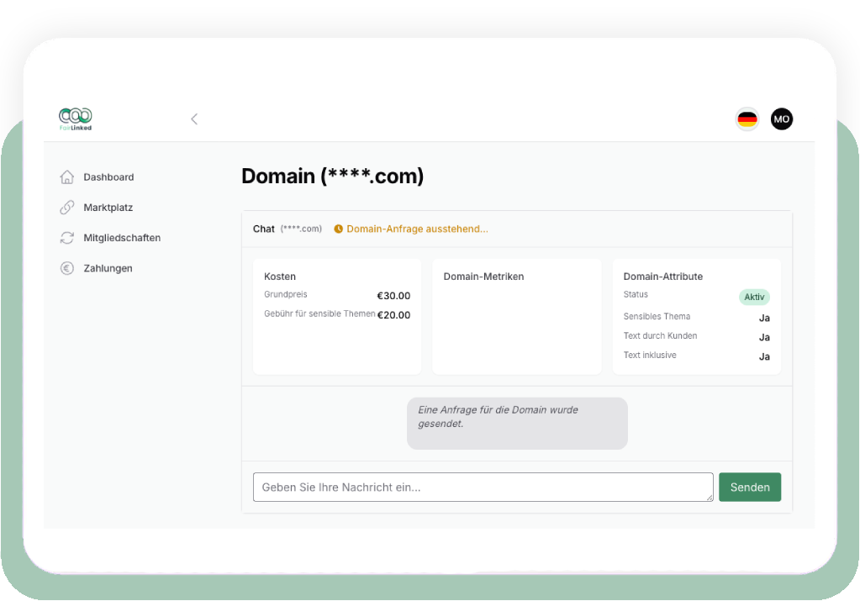Select Mitgliedschaften in the sidebar
This screenshot has width=860, height=601.
click(x=122, y=238)
